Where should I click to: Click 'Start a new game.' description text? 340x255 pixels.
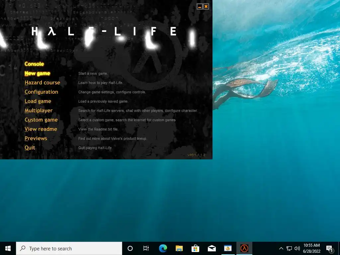93,73
